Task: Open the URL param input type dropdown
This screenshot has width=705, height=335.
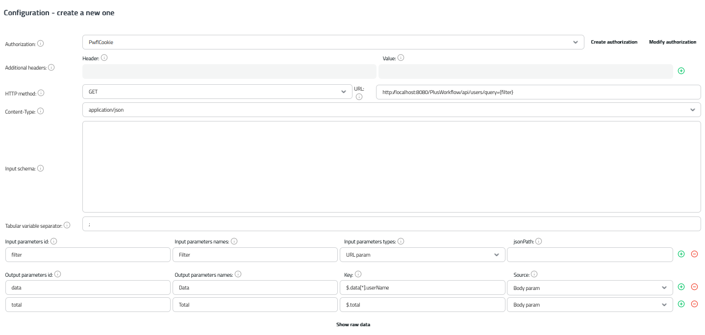Action: click(422, 255)
